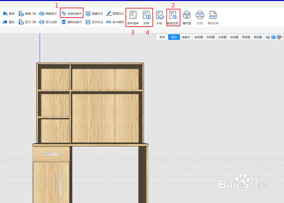Hide door panels with 隐藏门板

[27, 14]
